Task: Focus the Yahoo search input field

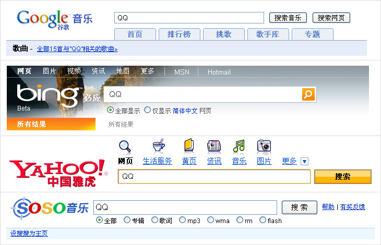Action: tap(214, 177)
